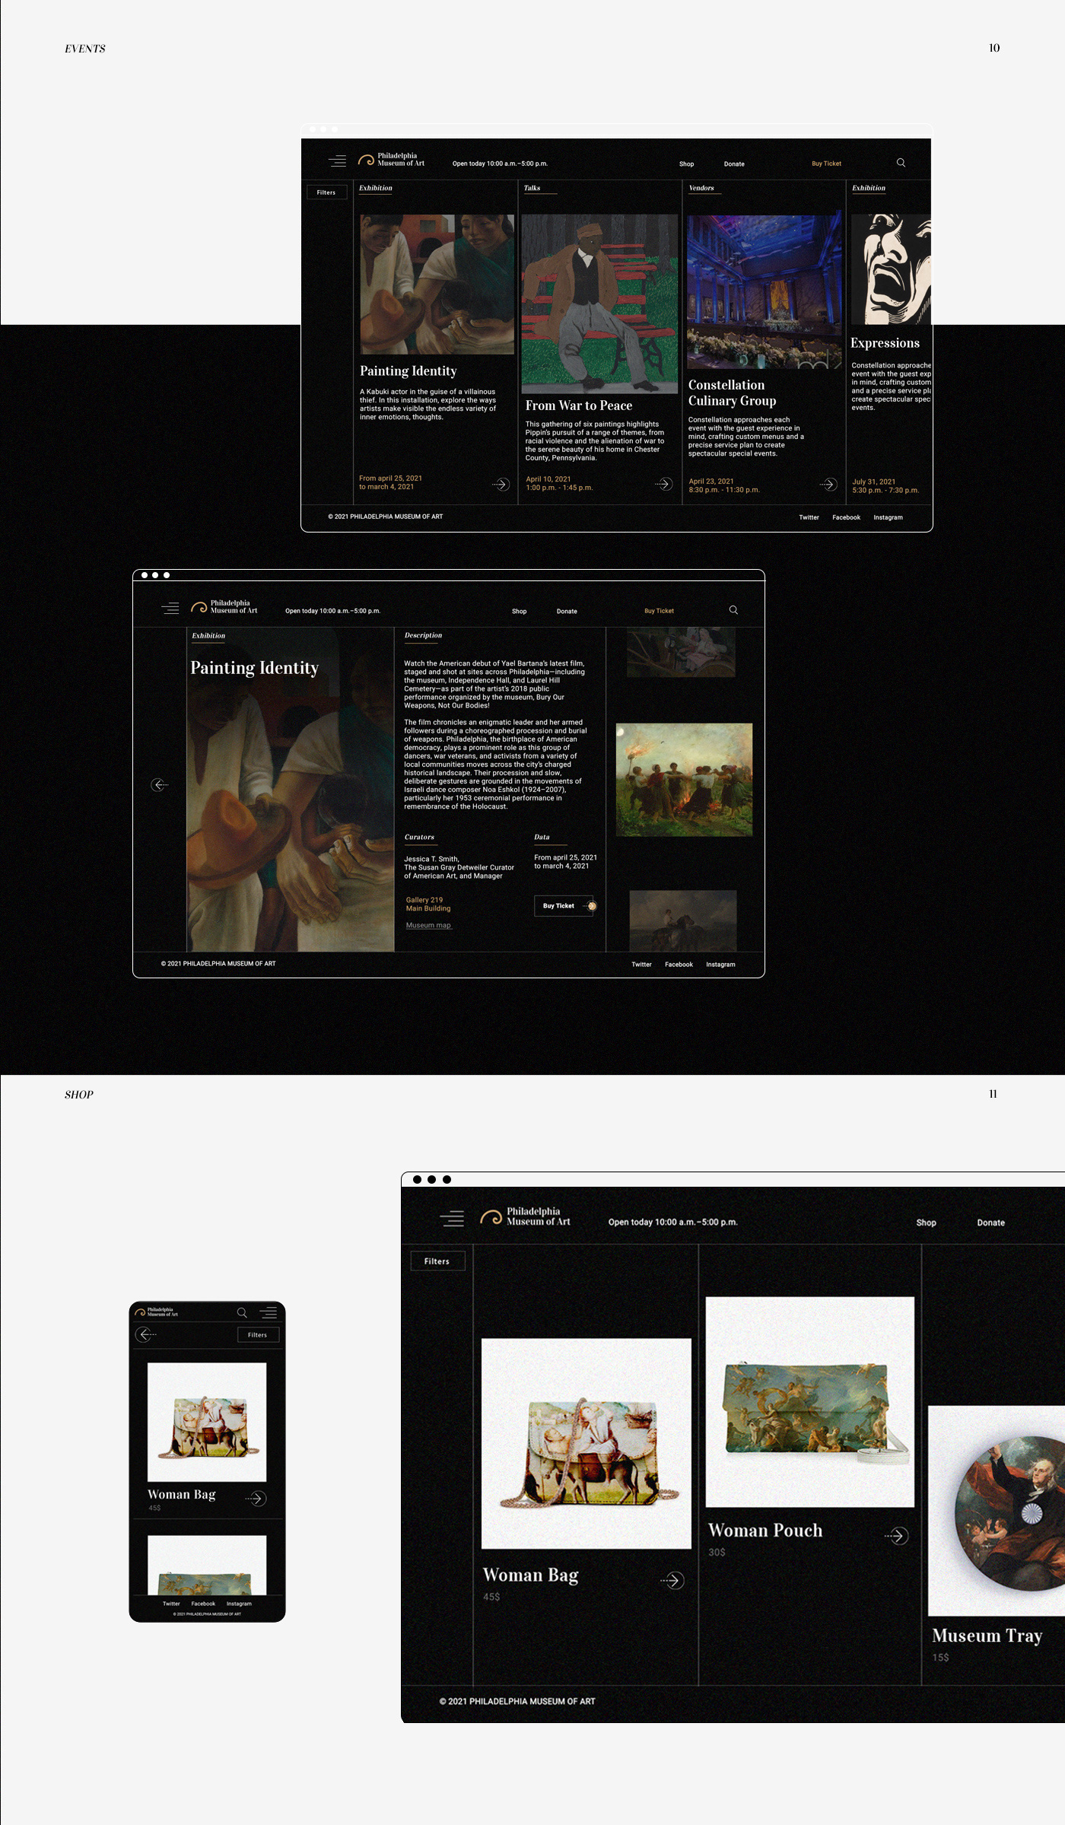
Task: Click 'Museum Tray' title in desktop shop
Action: click(x=987, y=1636)
